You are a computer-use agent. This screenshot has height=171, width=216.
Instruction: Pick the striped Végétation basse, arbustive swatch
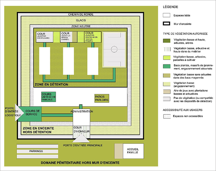point(167,49)
